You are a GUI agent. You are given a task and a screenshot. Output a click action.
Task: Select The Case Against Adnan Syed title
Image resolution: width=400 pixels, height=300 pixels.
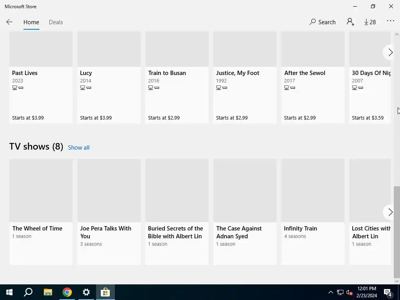pos(239,232)
